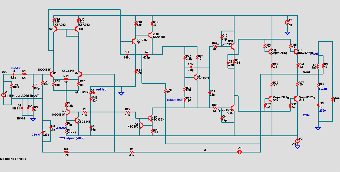Click the 'red led' comment text
The height and width of the screenshot is (172, 340).
tap(101, 89)
